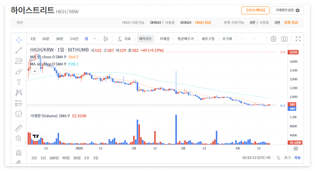This screenshot has width=315, height=171.
Task: Click the HIGH/KRW · 1일 · BITHUMB symbol title
Action: coord(60,50)
